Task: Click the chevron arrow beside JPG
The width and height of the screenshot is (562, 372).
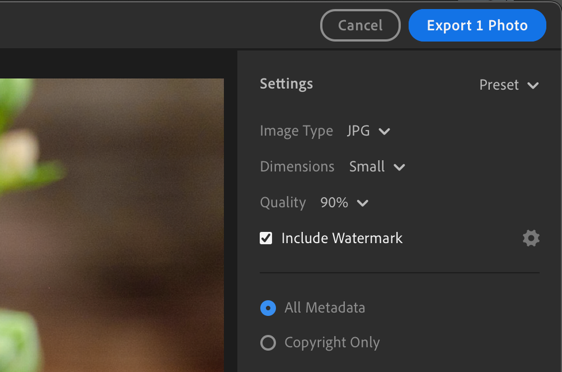Action: [x=384, y=132]
